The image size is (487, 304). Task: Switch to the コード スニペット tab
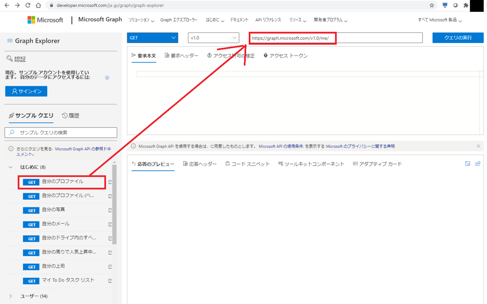coord(248,164)
